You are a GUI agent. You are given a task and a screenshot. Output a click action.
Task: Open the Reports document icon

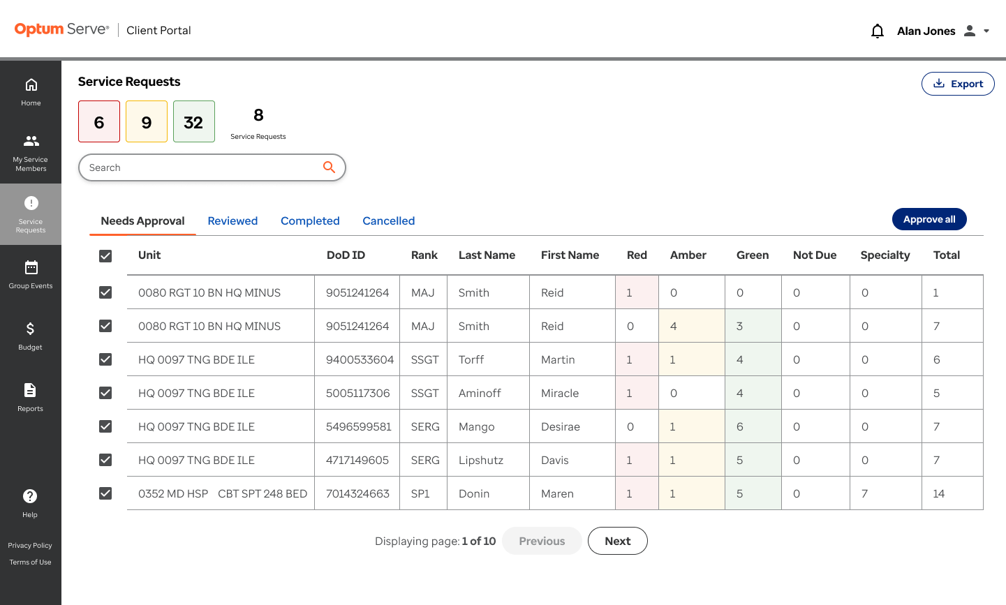[x=30, y=390]
